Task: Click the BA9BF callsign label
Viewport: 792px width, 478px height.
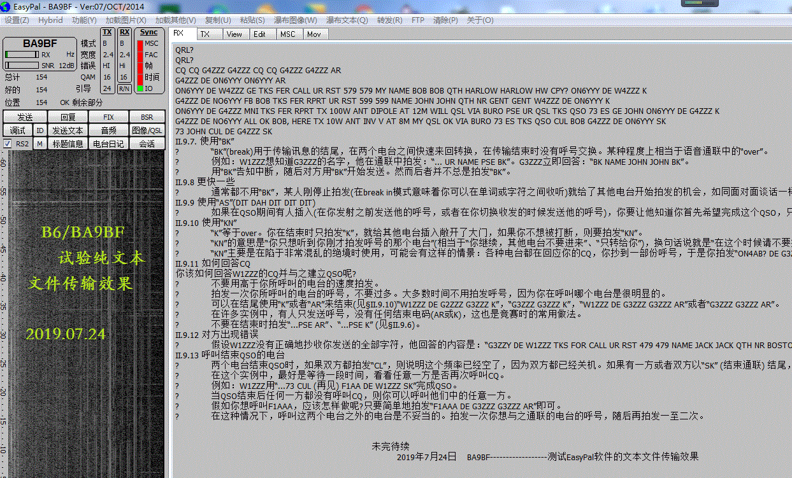Action: (x=40, y=44)
